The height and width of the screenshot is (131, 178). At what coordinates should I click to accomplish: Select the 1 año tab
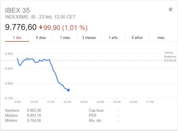coord(113,38)
